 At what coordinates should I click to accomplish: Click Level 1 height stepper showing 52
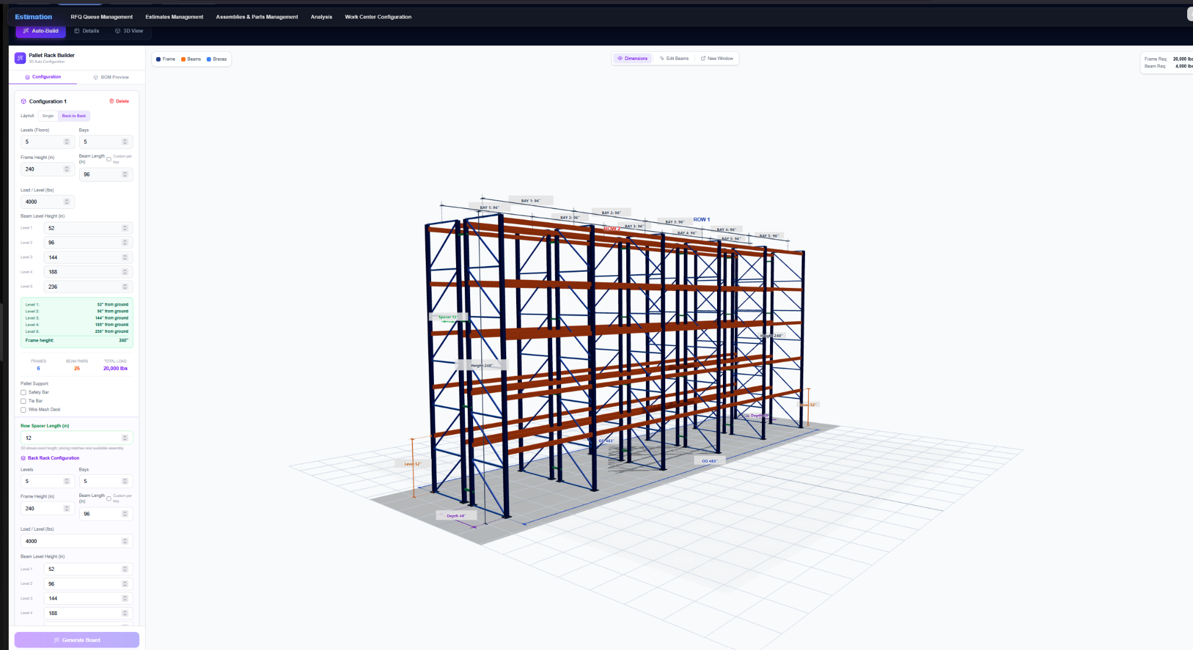pyautogui.click(x=125, y=228)
